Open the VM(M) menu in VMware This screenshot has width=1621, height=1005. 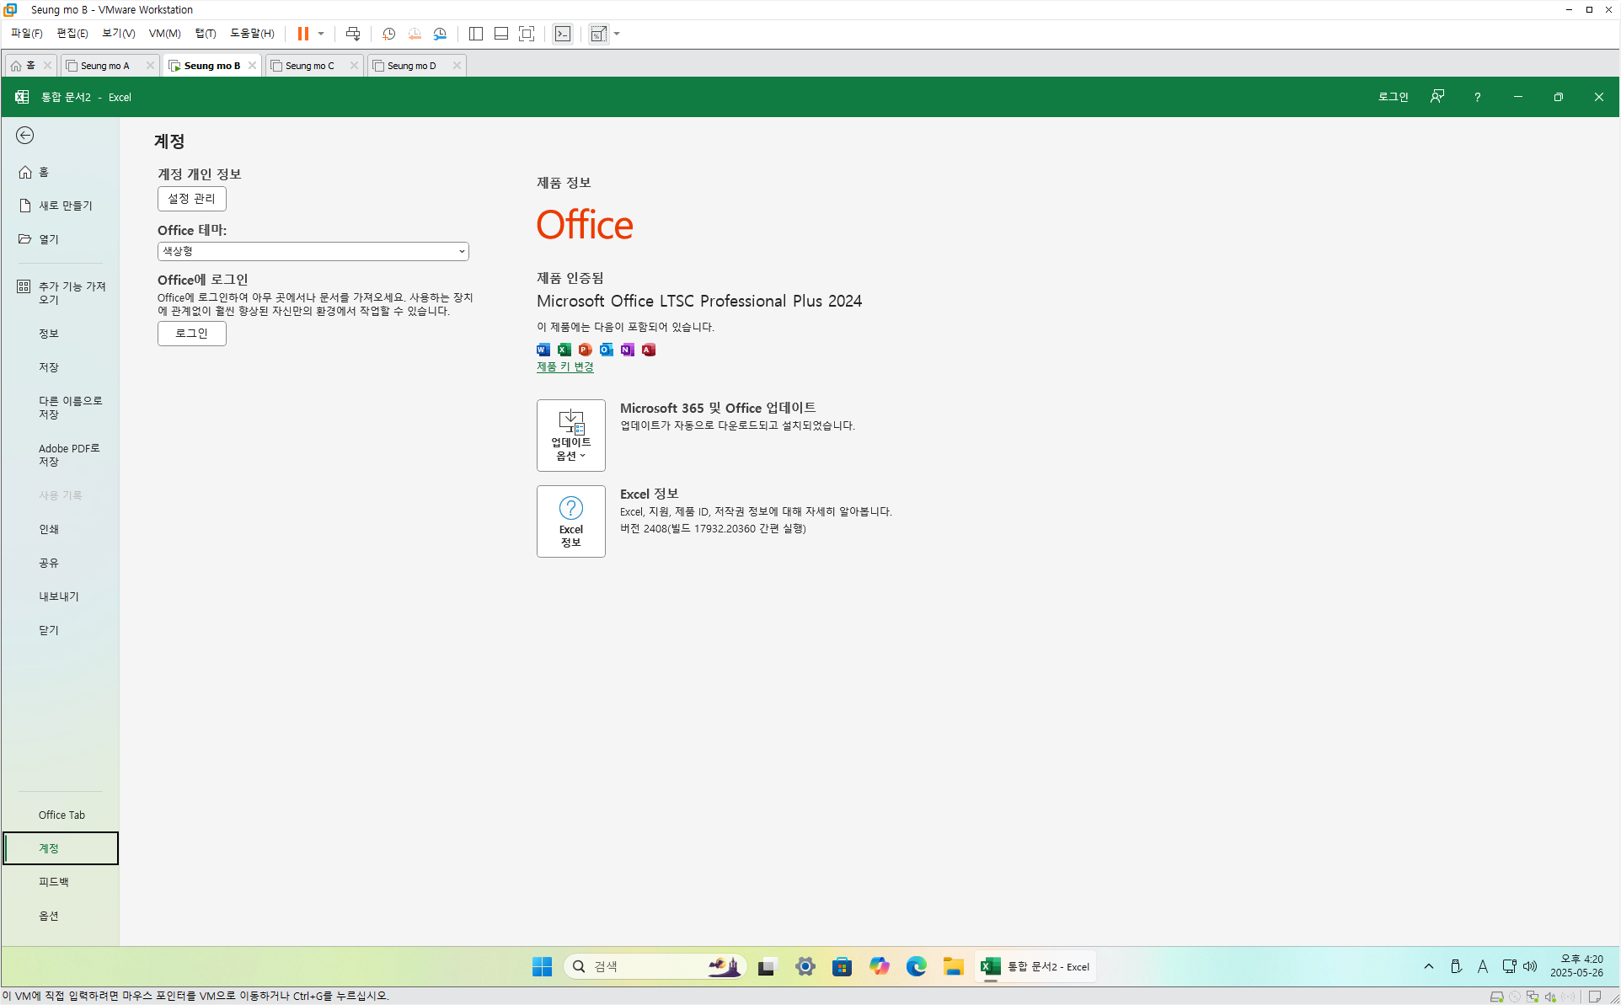(x=164, y=34)
